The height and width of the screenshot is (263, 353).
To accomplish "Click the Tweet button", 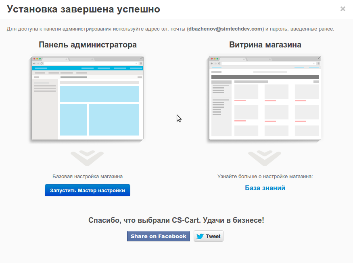I will (x=209, y=236).
